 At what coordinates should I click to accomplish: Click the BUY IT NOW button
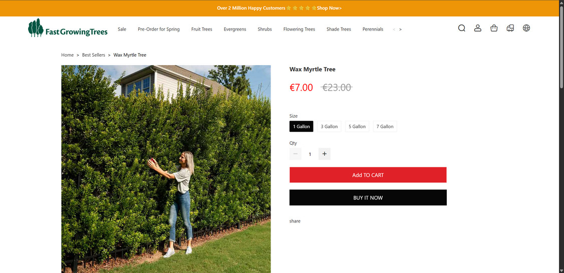(368, 198)
